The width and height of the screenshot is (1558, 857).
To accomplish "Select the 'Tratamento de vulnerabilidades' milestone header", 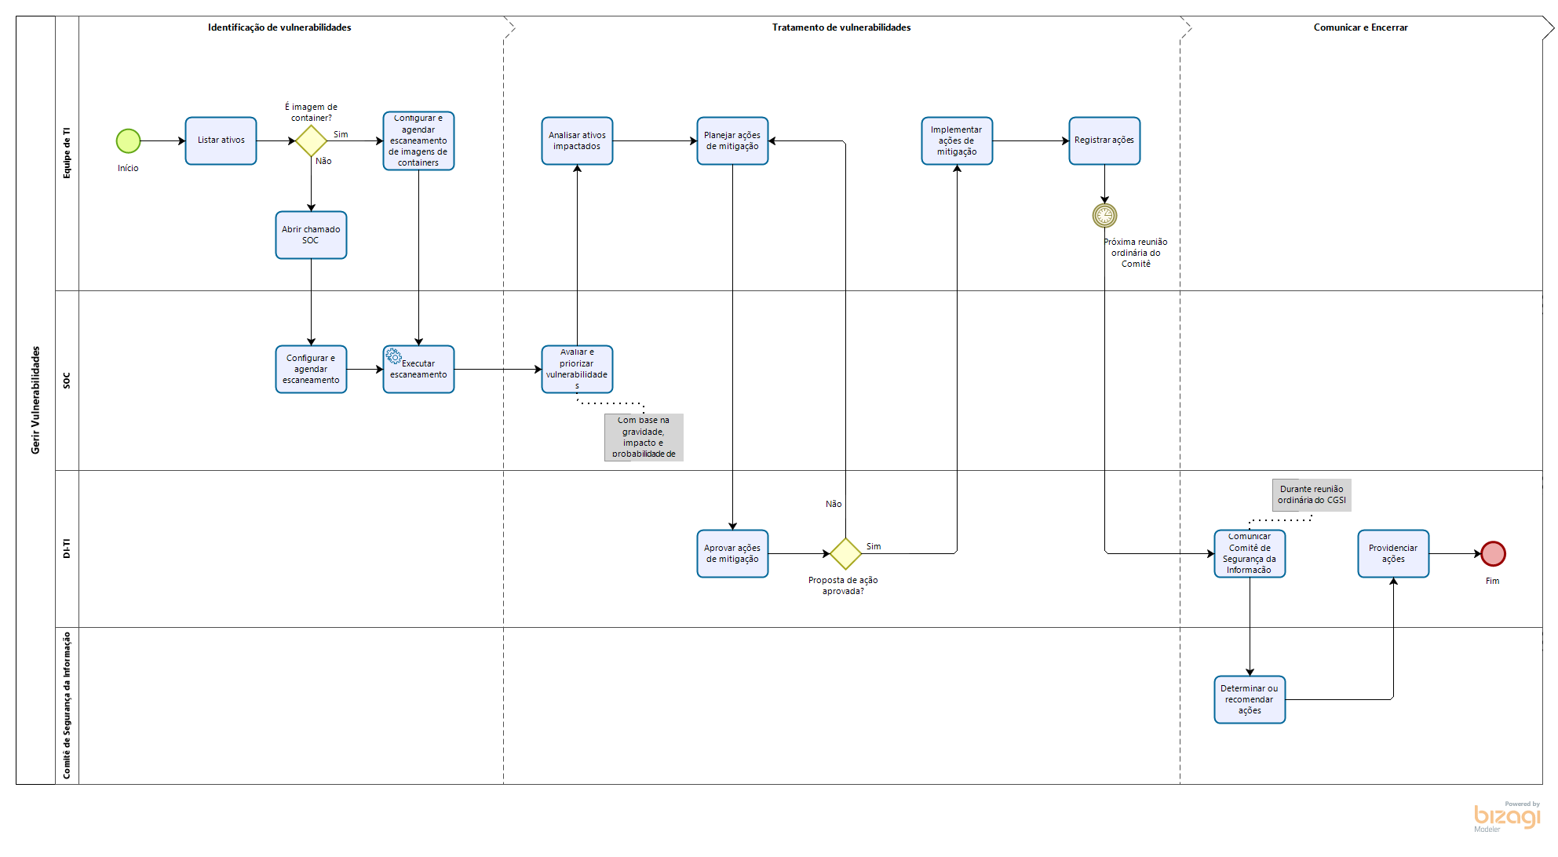I will (x=841, y=27).
